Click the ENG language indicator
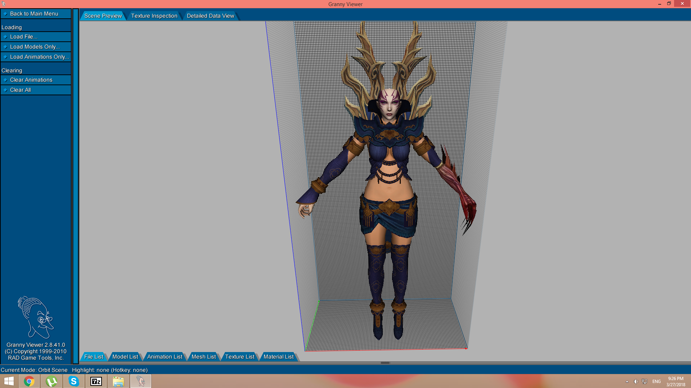 coord(656,382)
